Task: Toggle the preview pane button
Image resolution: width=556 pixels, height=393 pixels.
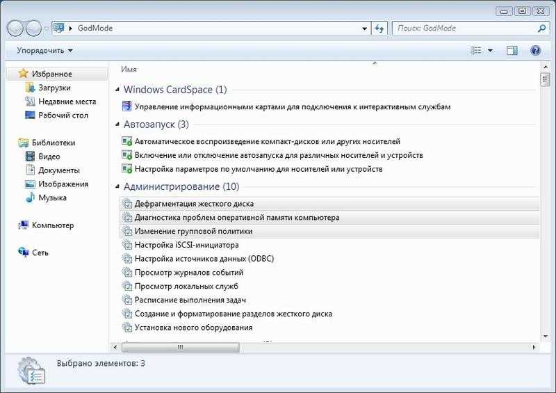Action: point(512,50)
